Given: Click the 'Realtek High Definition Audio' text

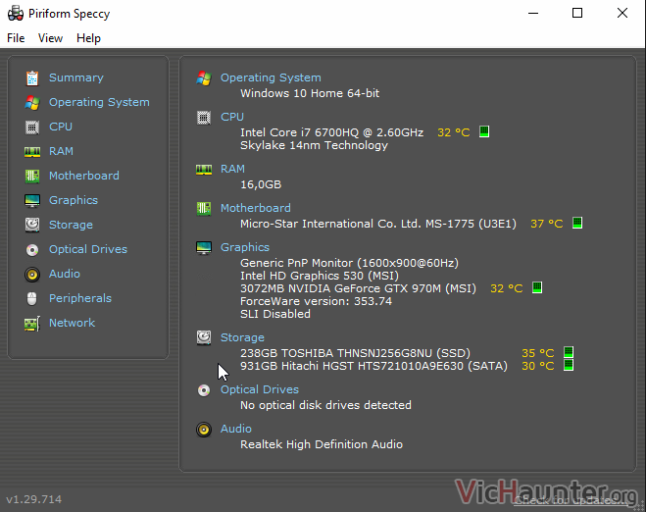Looking at the screenshot, I should (x=322, y=444).
